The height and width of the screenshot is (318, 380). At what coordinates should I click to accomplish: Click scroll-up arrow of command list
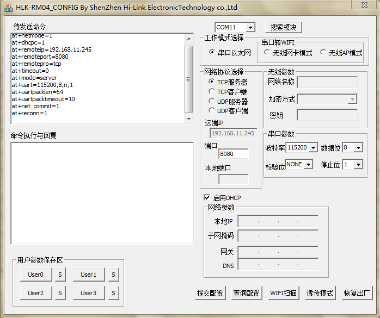coord(189,39)
